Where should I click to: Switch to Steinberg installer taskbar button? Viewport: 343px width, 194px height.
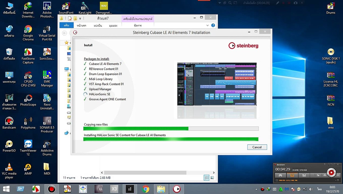[x=177, y=189]
